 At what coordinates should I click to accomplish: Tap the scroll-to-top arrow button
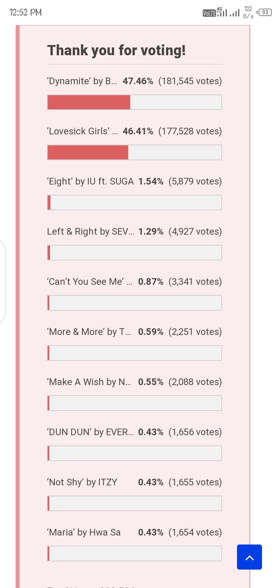click(x=249, y=557)
